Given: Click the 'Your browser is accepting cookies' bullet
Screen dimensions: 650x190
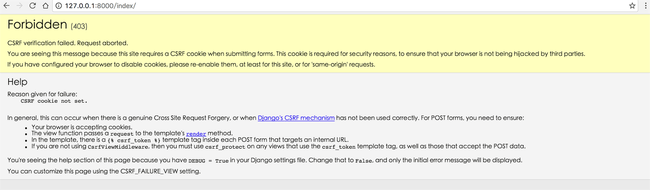Looking at the screenshot, I should pyautogui.click(x=82, y=127).
